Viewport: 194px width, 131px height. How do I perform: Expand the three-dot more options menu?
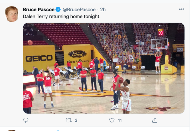click(x=182, y=9)
